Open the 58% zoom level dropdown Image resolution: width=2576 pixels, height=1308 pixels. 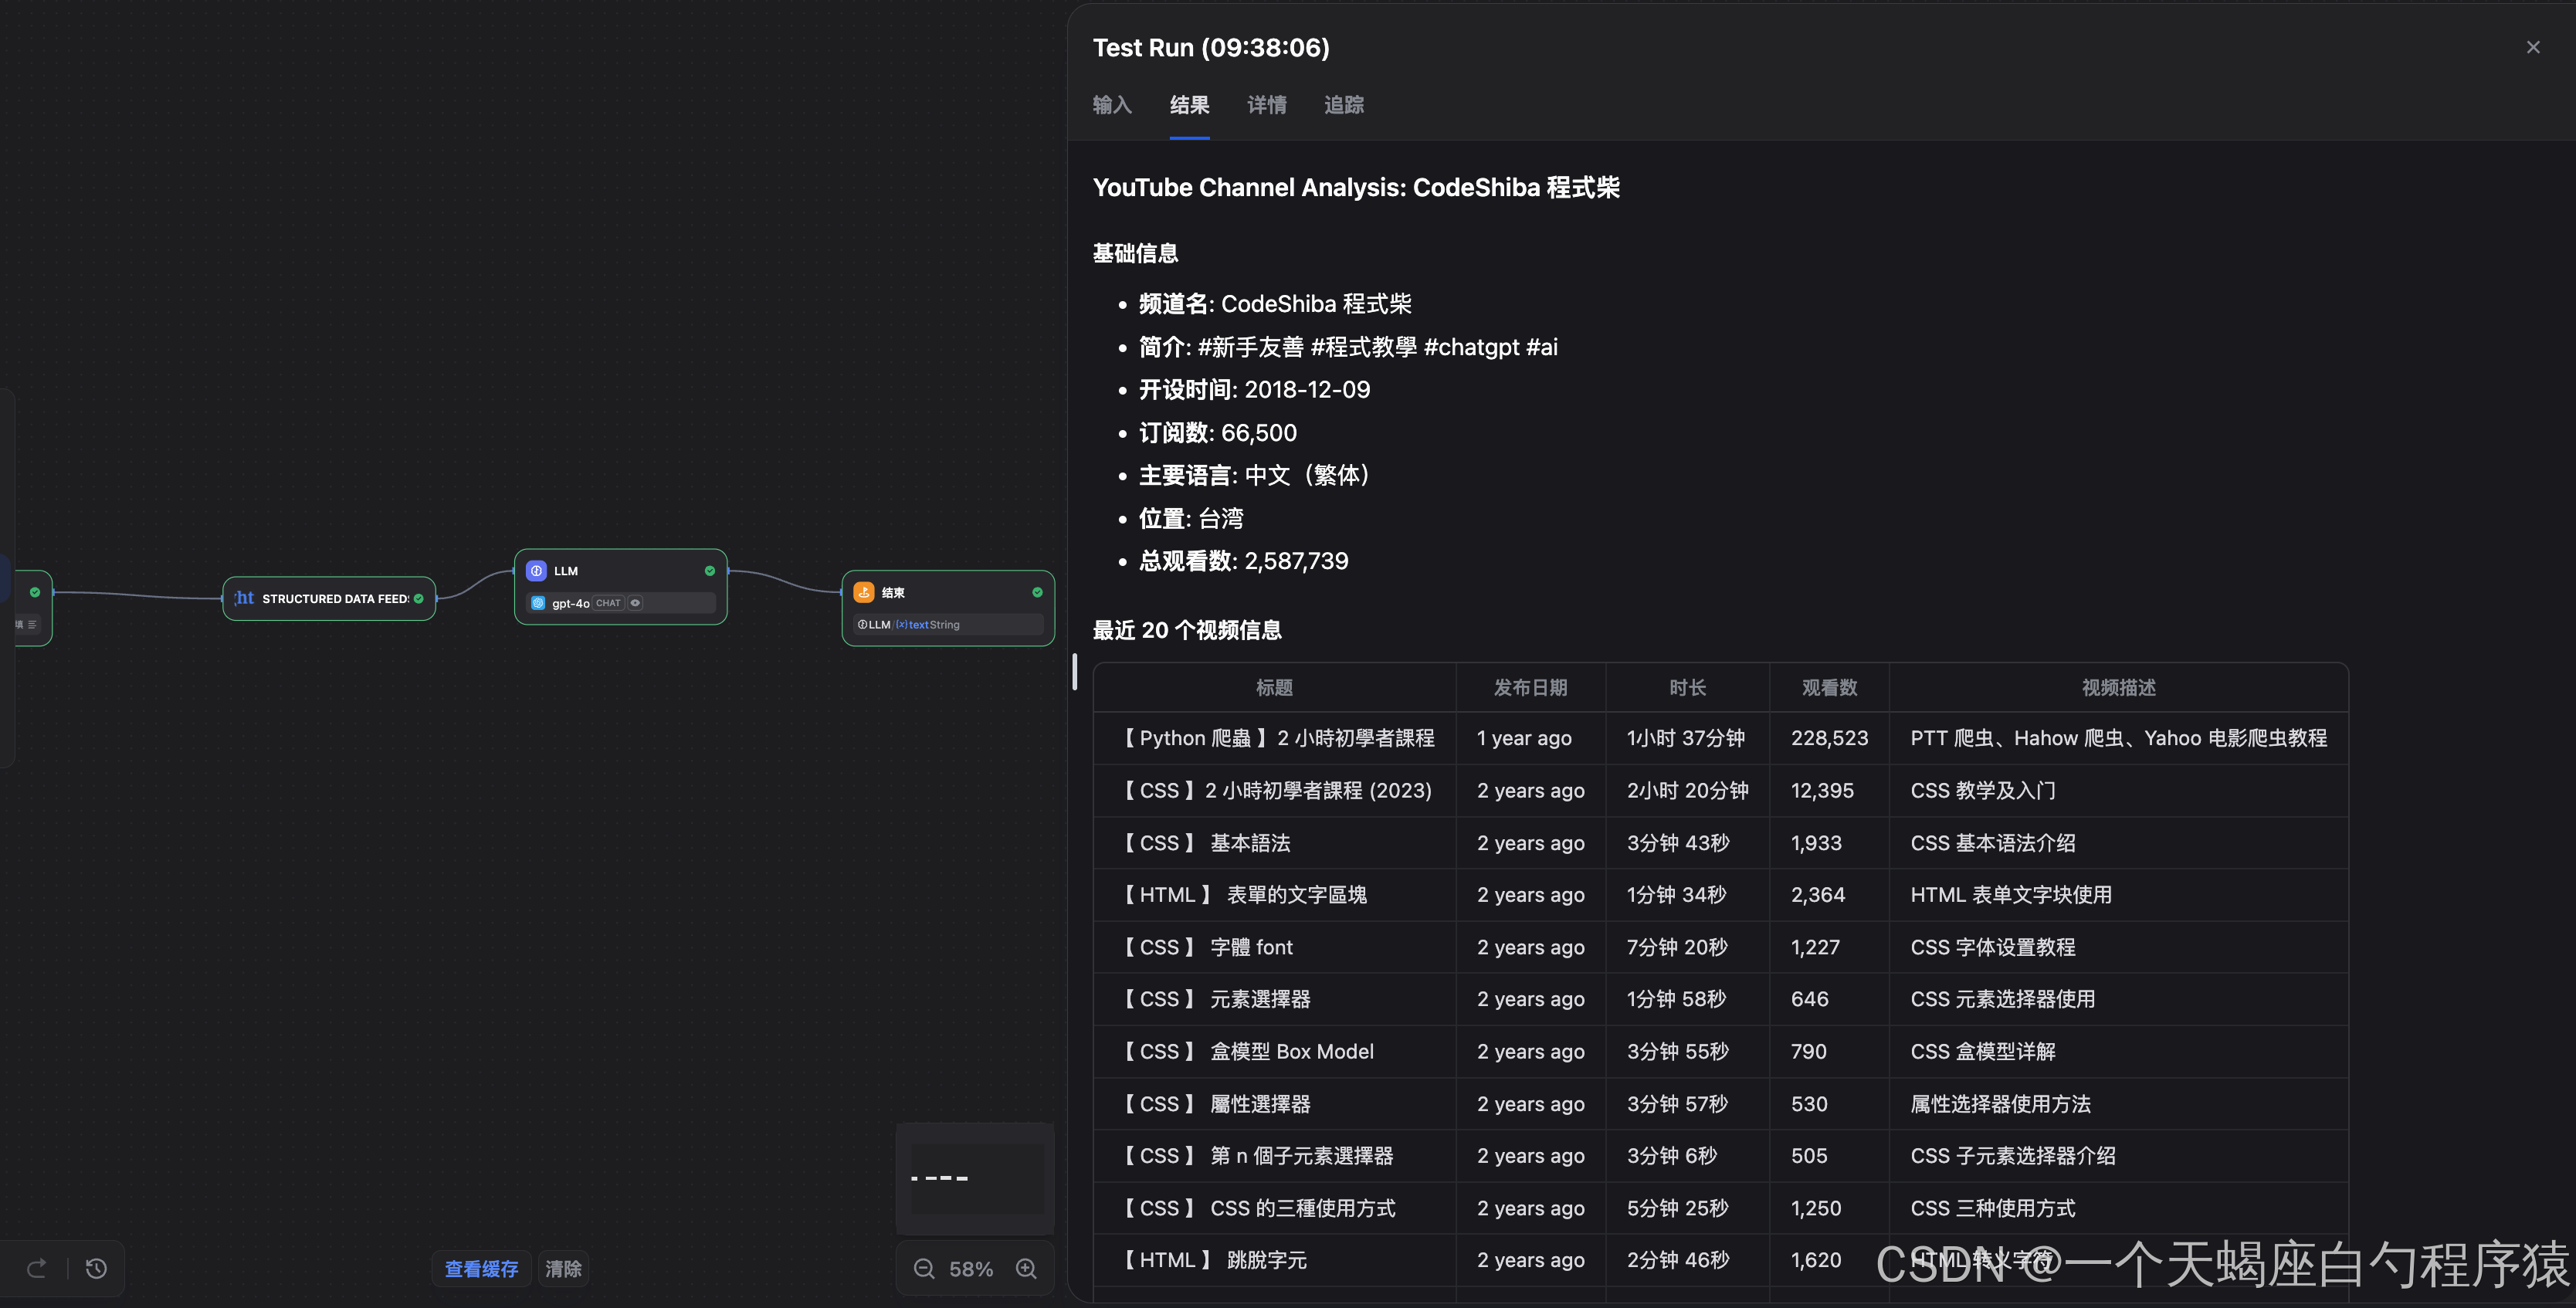971,1269
